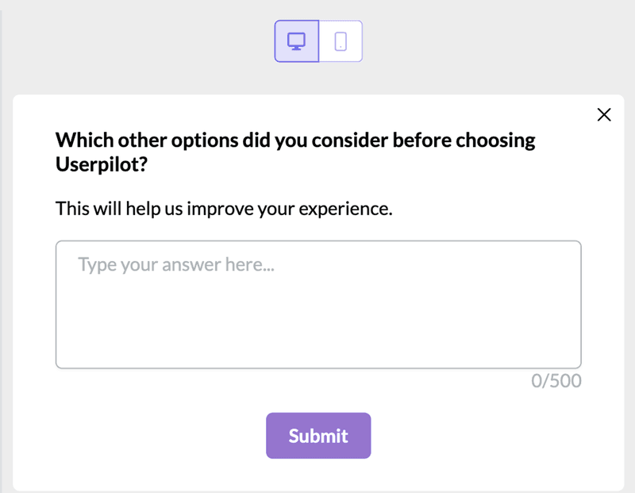This screenshot has height=493, width=635.
Task: Click the survey question heading
Action: (294, 151)
